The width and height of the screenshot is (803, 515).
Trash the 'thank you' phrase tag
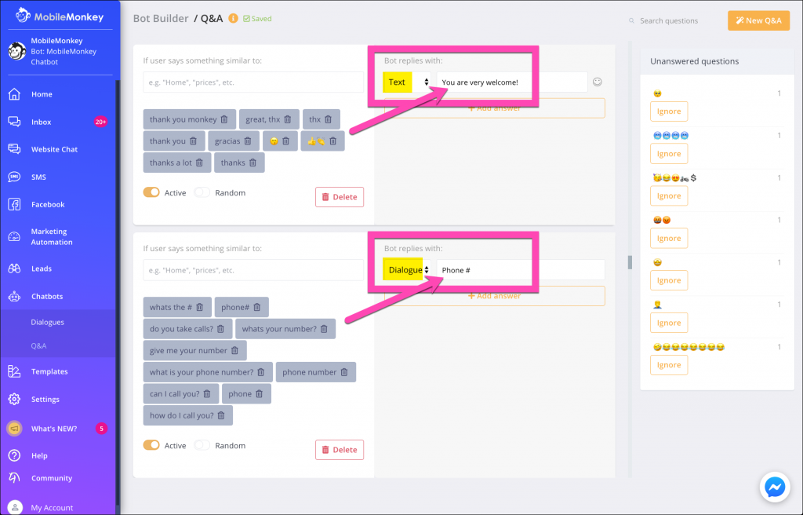tap(193, 141)
